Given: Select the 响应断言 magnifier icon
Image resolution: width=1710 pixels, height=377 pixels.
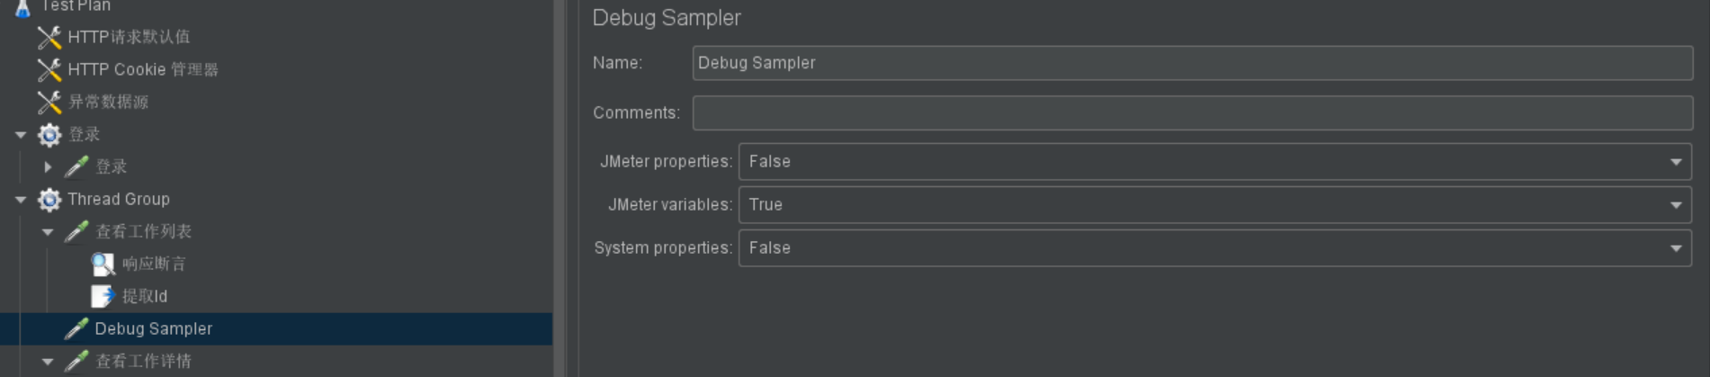Looking at the screenshot, I should click(x=103, y=264).
